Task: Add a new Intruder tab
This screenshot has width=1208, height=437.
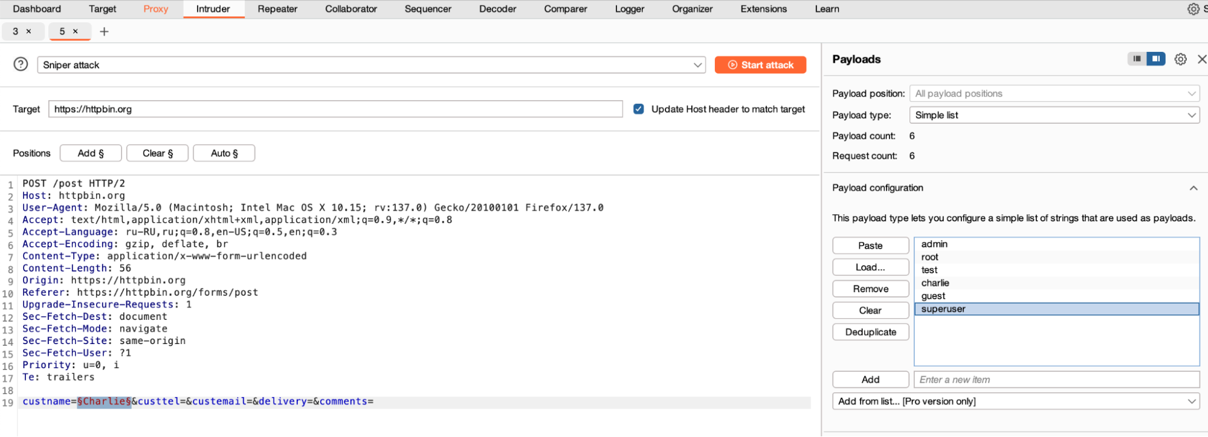Action: tap(104, 31)
